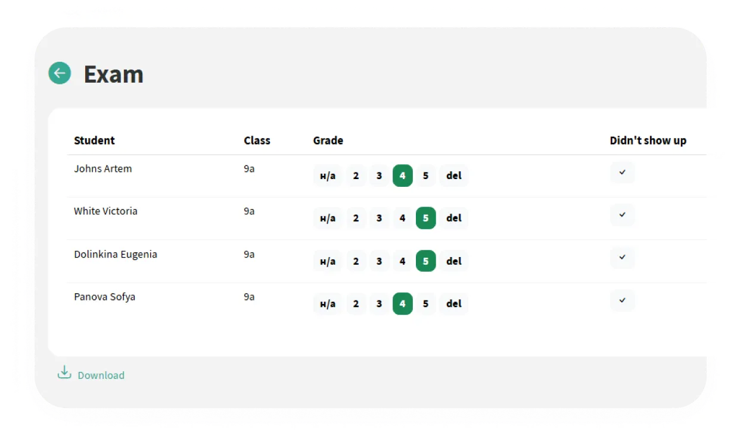
Task: Click the student name Panova Sofya
Action: (x=104, y=297)
